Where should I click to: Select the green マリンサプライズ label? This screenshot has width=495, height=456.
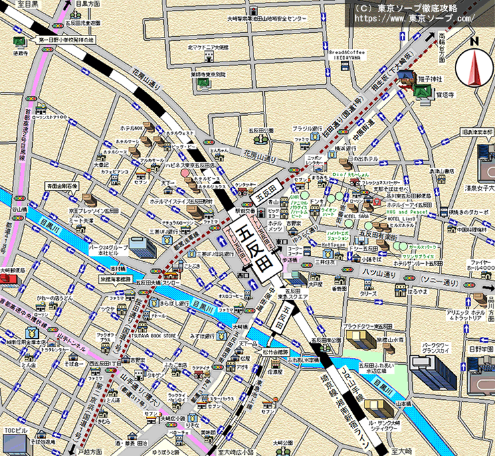pos(418,256)
